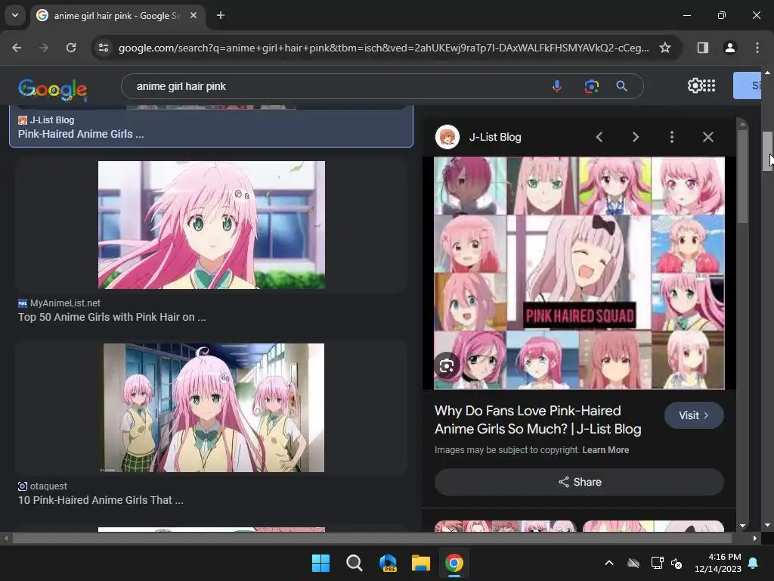Close the anime girl hair pink tab

coord(193,15)
